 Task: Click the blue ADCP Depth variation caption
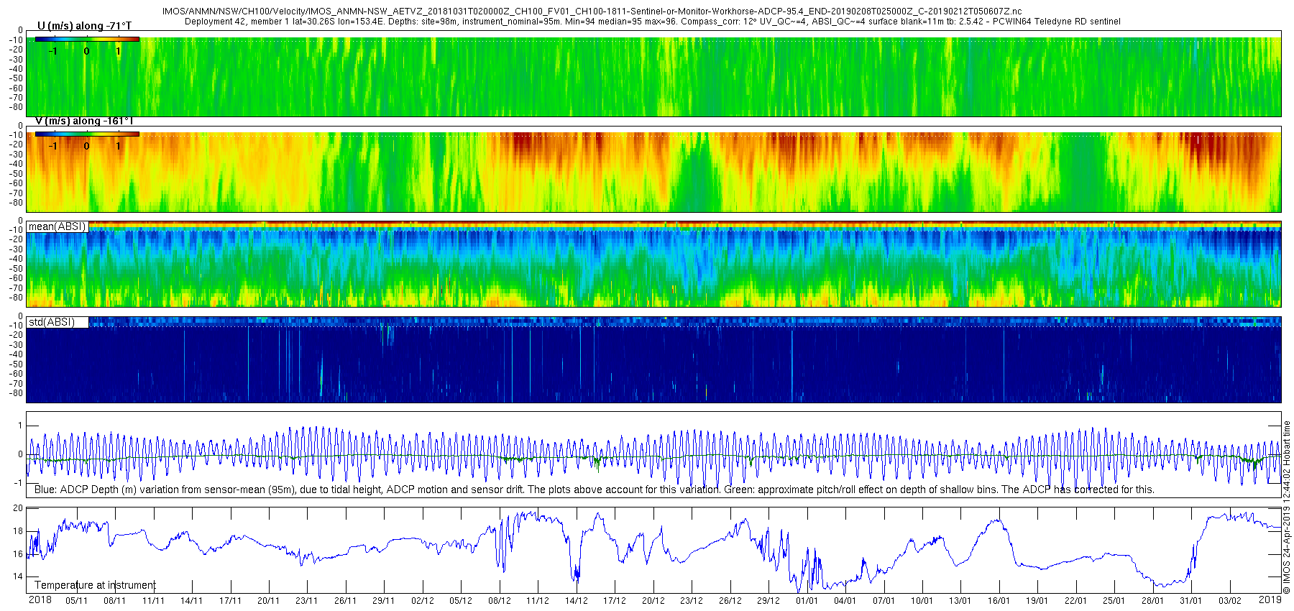coord(594,490)
